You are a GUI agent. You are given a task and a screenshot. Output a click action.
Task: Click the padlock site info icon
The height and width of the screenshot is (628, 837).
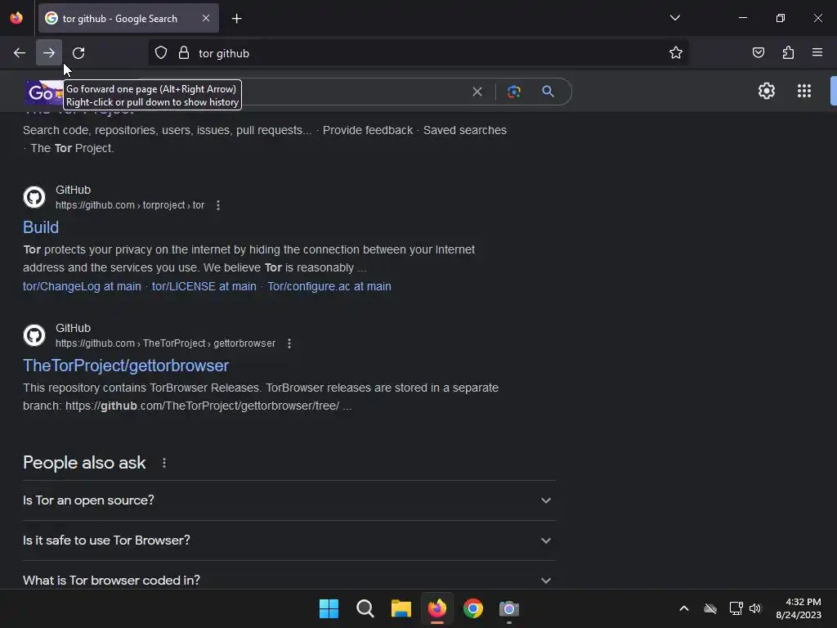pyautogui.click(x=184, y=53)
